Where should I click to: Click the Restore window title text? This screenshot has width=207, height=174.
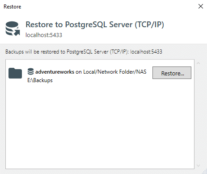coord(13,7)
